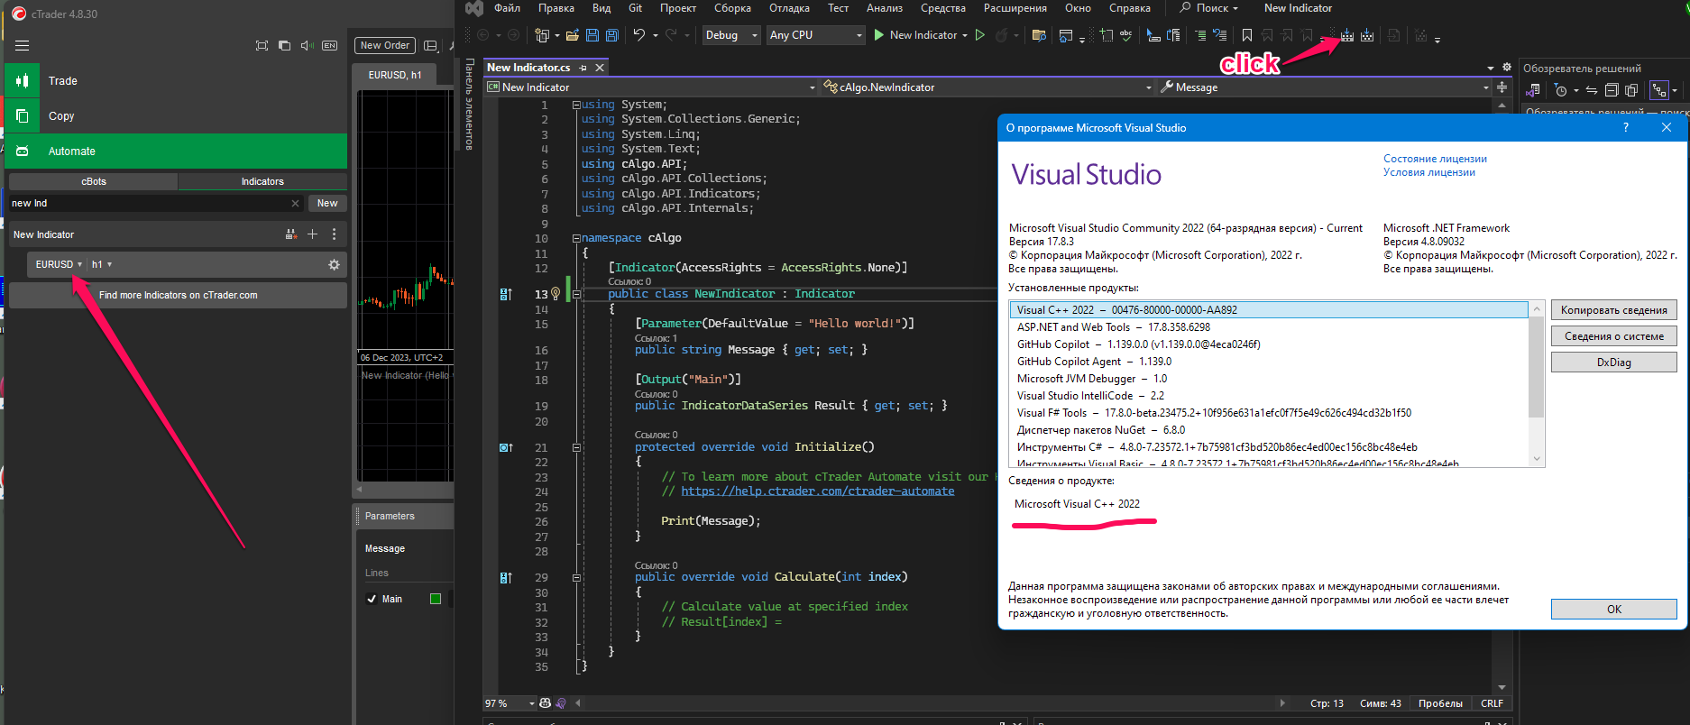Click Копировать сведения button
1690x725 pixels.
[1613, 310]
